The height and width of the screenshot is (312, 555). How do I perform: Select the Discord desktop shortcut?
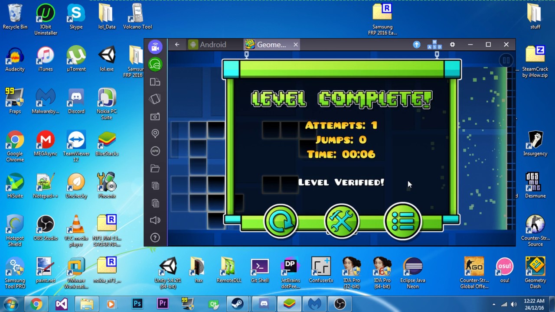(76, 101)
